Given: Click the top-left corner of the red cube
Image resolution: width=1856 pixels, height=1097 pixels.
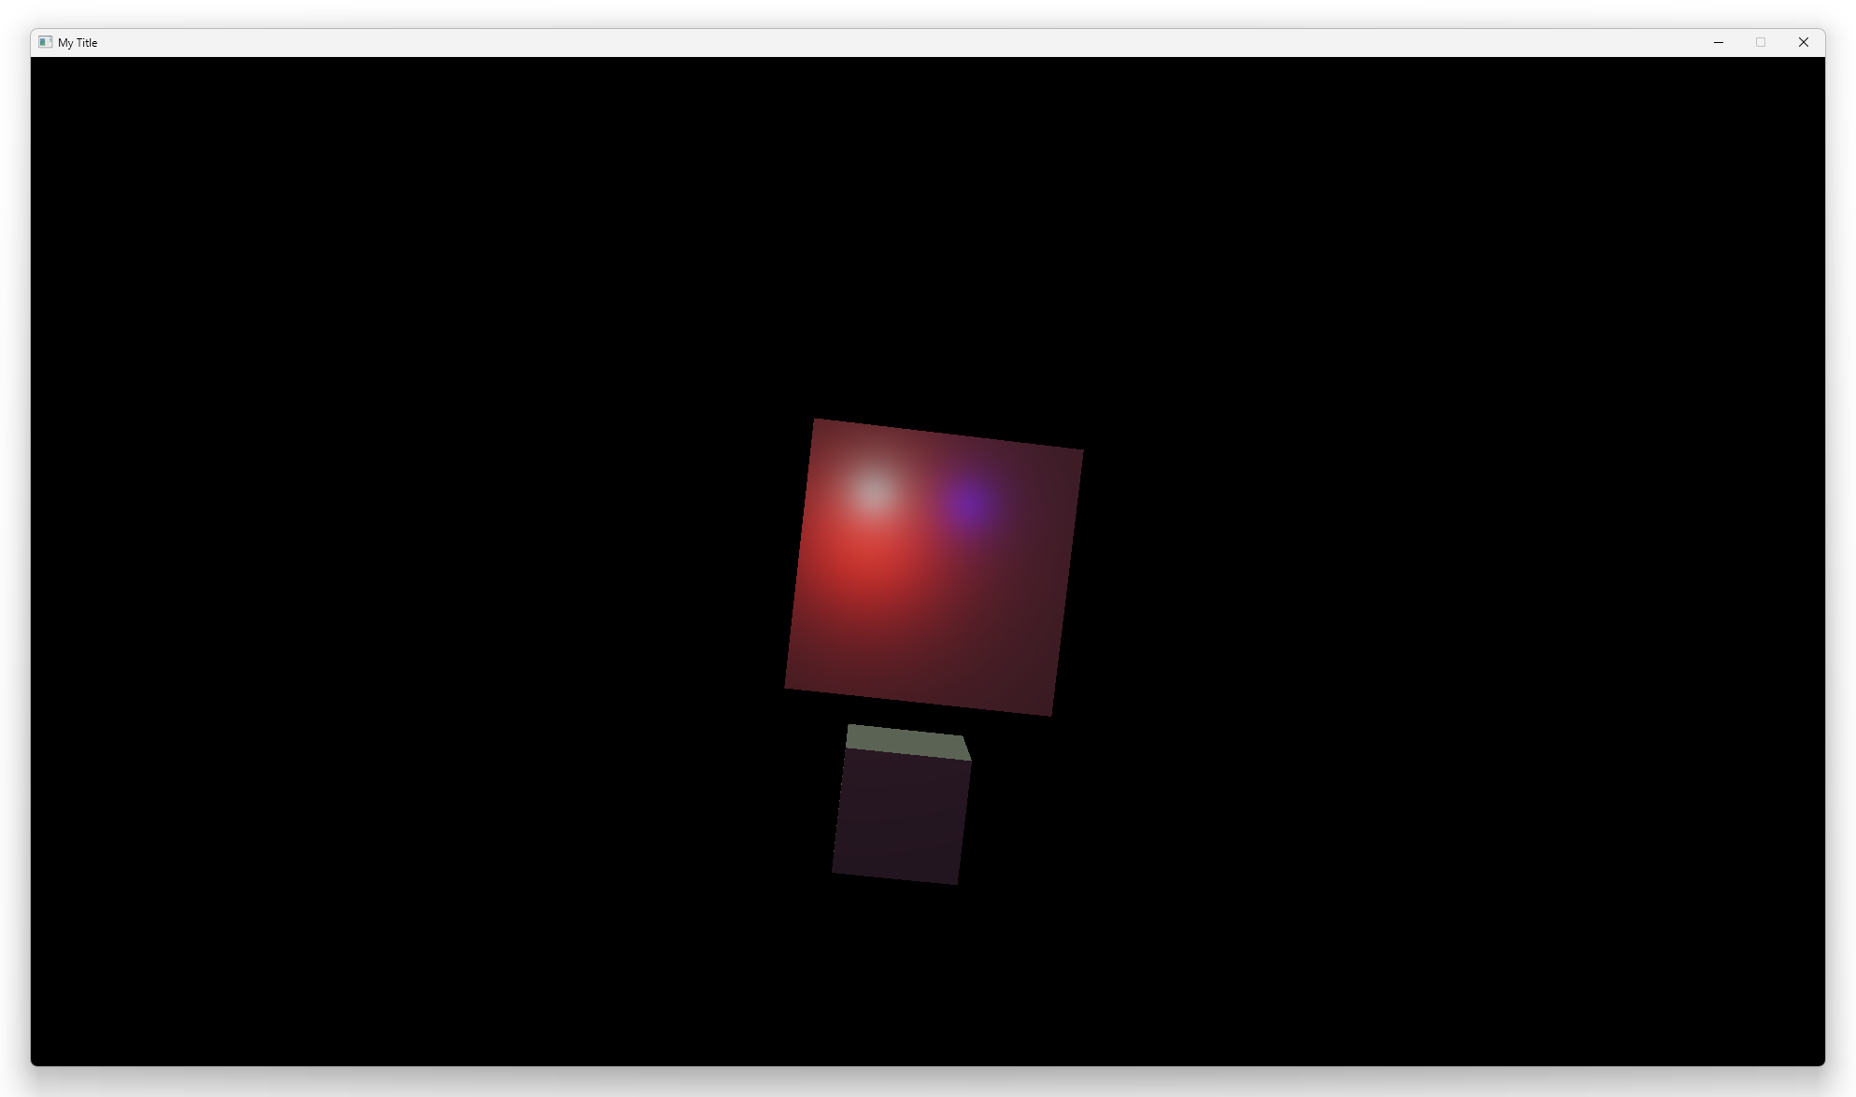Looking at the screenshot, I should point(816,420).
